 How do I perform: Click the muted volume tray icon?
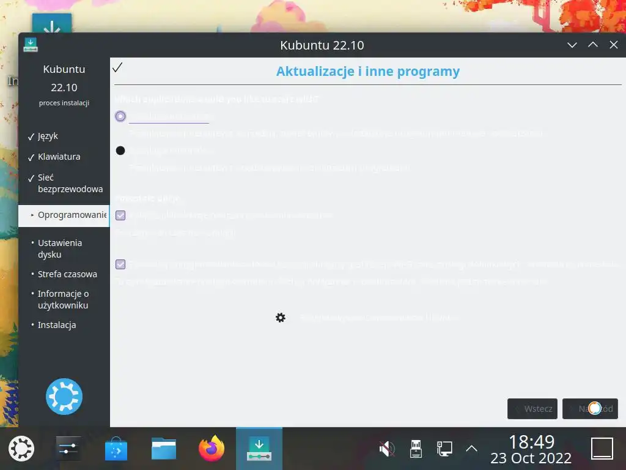pyautogui.click(x=386, y=449)
